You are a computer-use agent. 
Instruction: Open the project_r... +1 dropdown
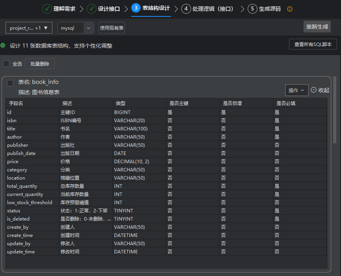29,28
